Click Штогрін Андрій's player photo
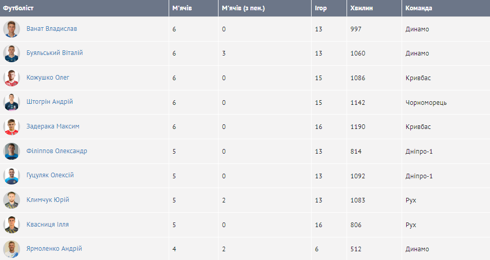Screen dimensions: 490x260 click(x=11, y=102)
